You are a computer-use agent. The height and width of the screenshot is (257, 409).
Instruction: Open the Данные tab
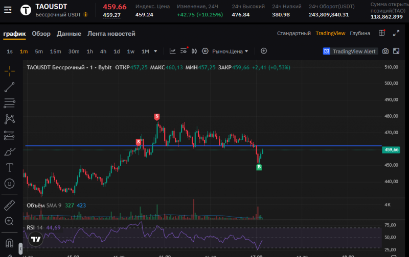pyautogui.click(x=69, y=34)
